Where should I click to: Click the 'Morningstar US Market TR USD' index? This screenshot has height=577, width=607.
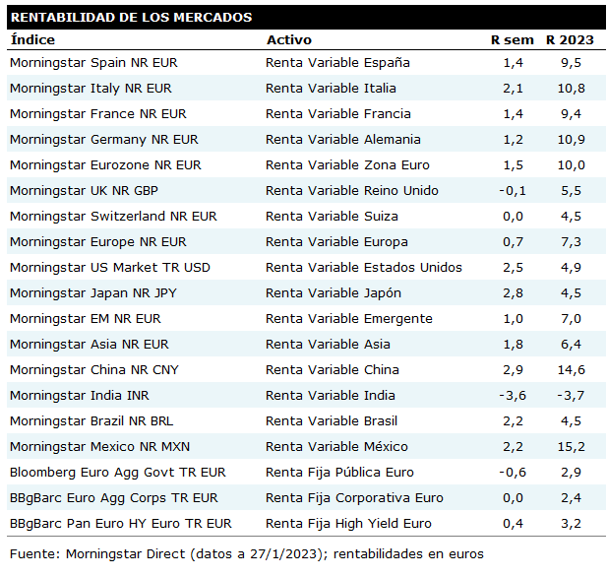109,267
